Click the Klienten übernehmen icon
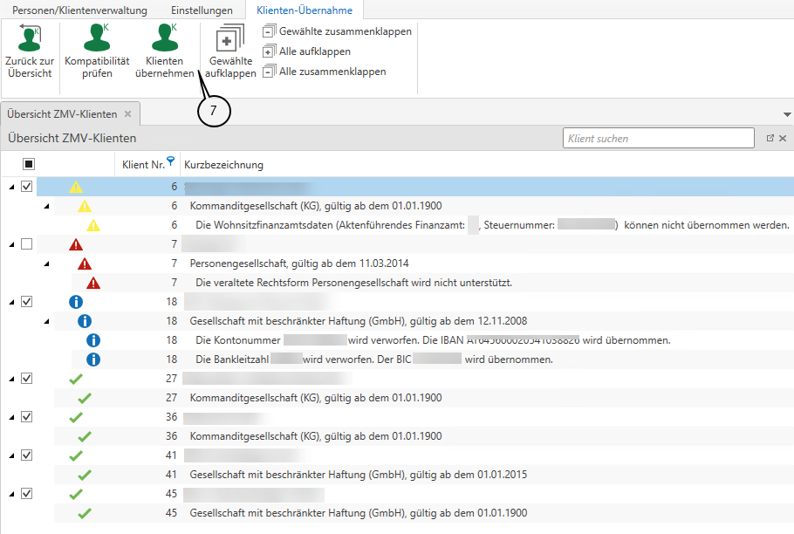The width and height of the screenshot is (794, 534). click(164, 39)
